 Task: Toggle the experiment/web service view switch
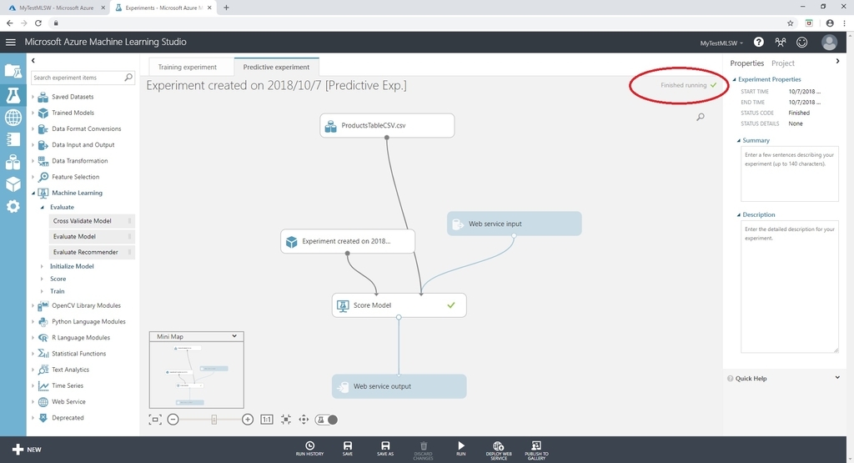(326, 420)
